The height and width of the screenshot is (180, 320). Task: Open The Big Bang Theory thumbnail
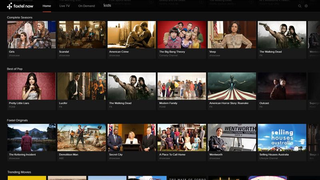tap(182, 35)
